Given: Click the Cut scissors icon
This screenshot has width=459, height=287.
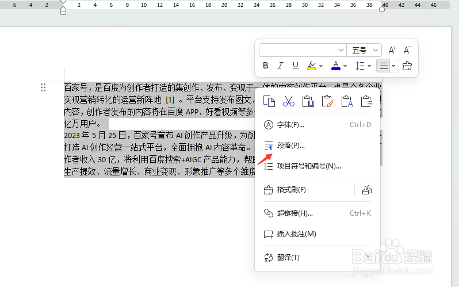Looking at the screenshot, I should click(x=289, y=101).
